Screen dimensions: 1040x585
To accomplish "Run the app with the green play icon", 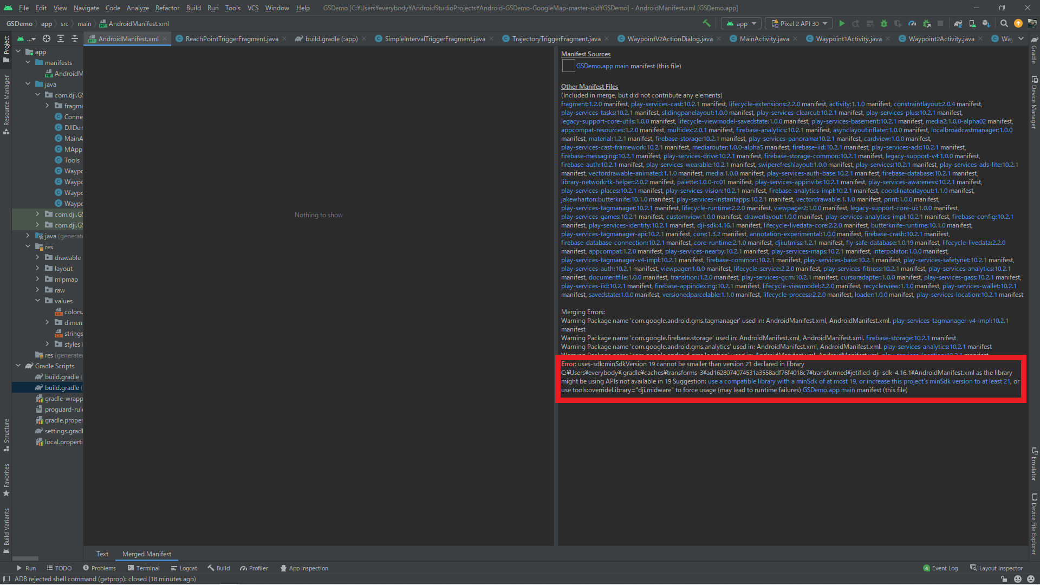I will [842, 23].
